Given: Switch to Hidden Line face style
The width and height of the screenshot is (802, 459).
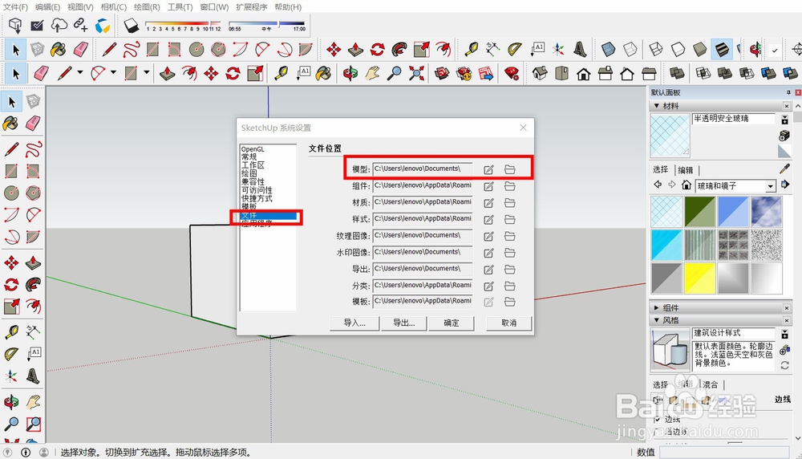Looking at the screenshot, I should point(678,49).
